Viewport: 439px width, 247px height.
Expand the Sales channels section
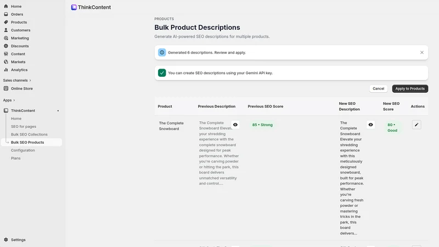tap(17, 80)
